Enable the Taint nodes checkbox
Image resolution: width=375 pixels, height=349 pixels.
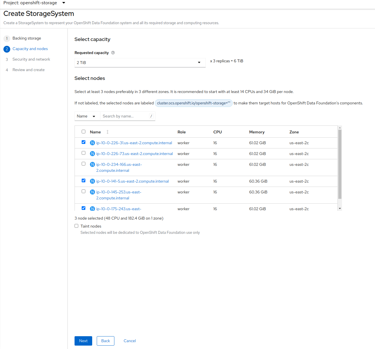tap(76, 226)
